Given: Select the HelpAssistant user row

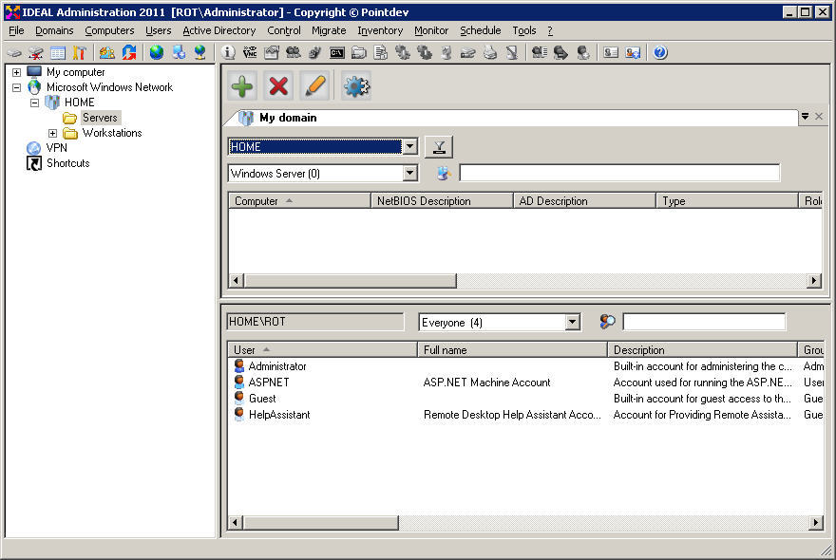Looking at the screenshot, I should coord(525,415).
